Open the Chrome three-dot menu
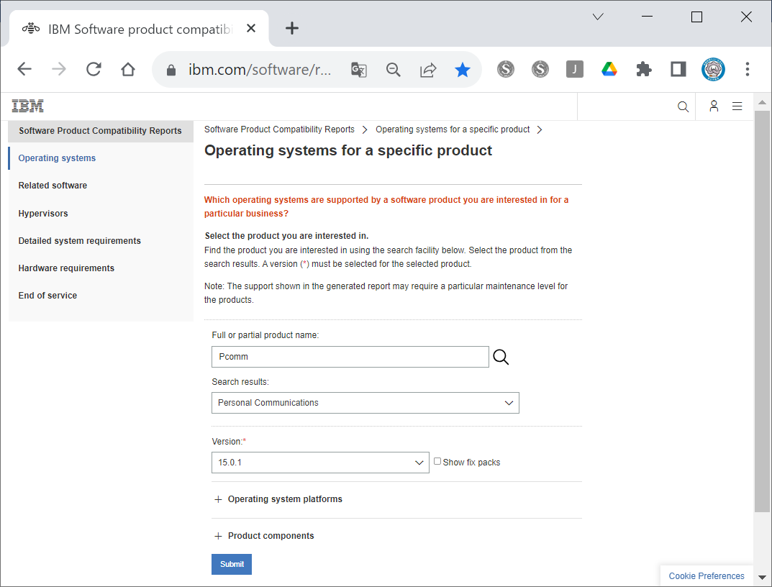 coord(748,69)
